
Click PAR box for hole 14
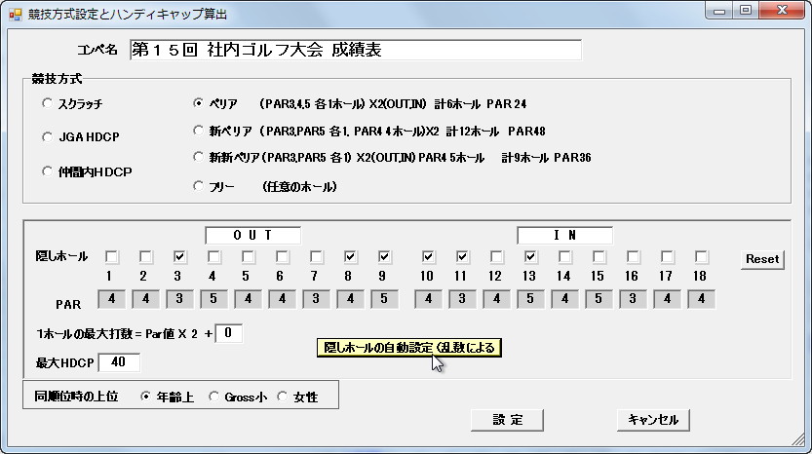[564, 299]
